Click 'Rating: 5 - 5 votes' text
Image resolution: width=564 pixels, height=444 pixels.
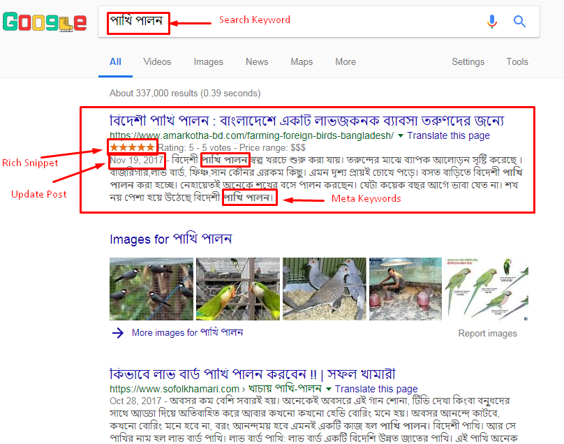click(x=195, y=147)
